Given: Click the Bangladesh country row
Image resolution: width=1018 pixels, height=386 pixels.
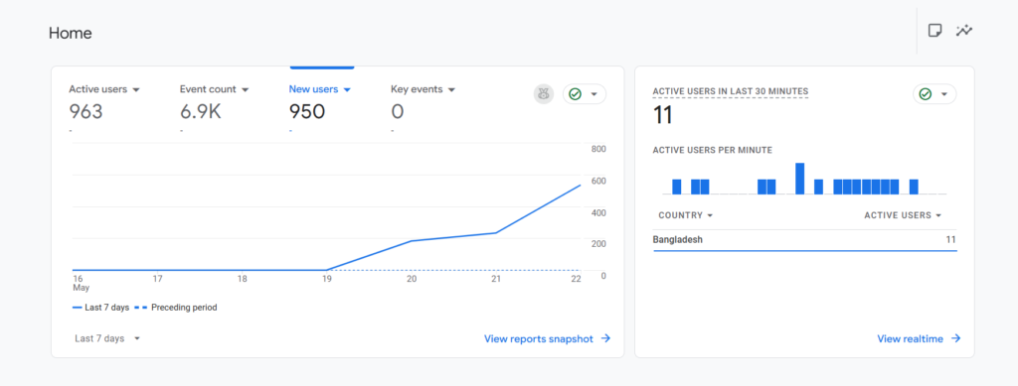Looking at the screenshot, I should tap(804, 240).
